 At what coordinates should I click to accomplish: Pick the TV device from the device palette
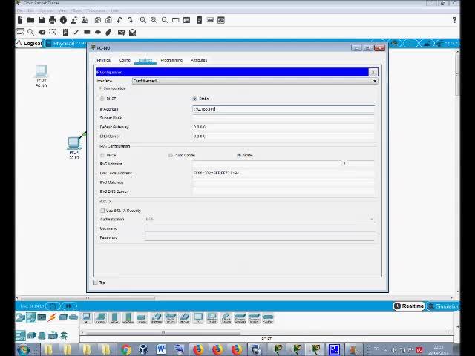tap(198, 318)
